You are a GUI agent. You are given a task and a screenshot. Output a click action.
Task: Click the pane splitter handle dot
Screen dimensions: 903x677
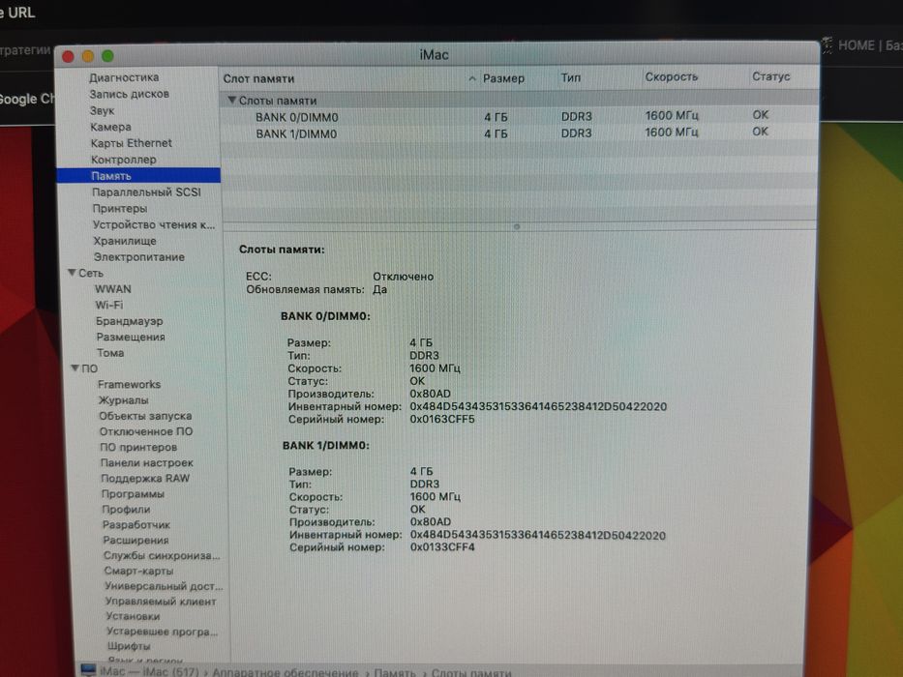coord(517,227)
